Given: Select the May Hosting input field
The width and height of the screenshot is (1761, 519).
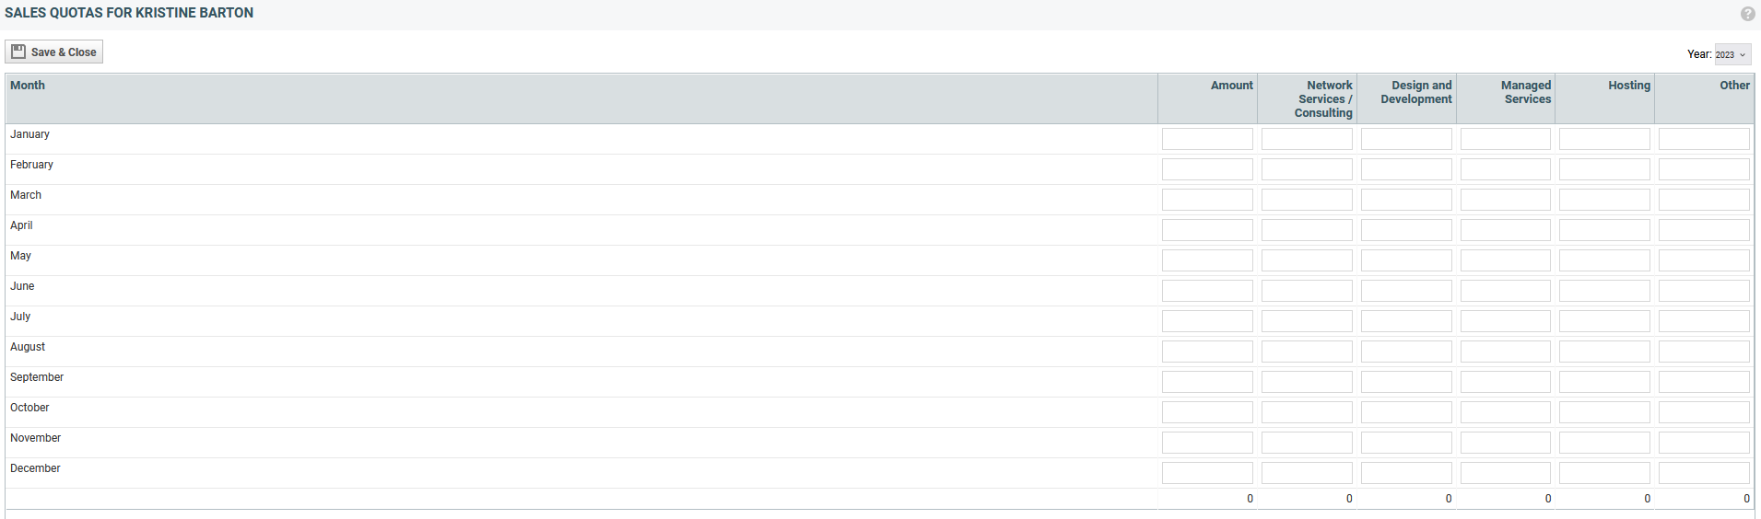Looking at the screenshot, I should (1604, 260).
